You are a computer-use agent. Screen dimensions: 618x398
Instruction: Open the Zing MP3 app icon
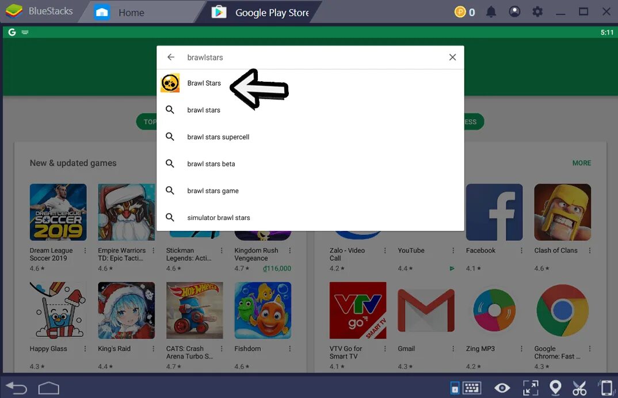pyautogui.click(x=494, y=310)
